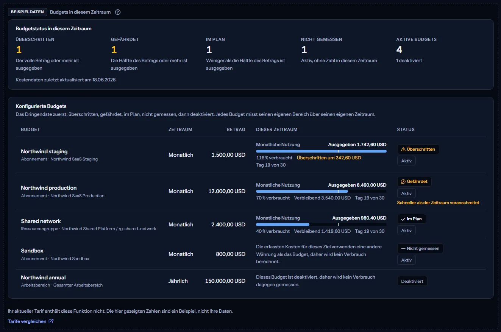Click the amount 12.000,00 USD
Viewport: 501px width, 332px height.
pos(227,191)
